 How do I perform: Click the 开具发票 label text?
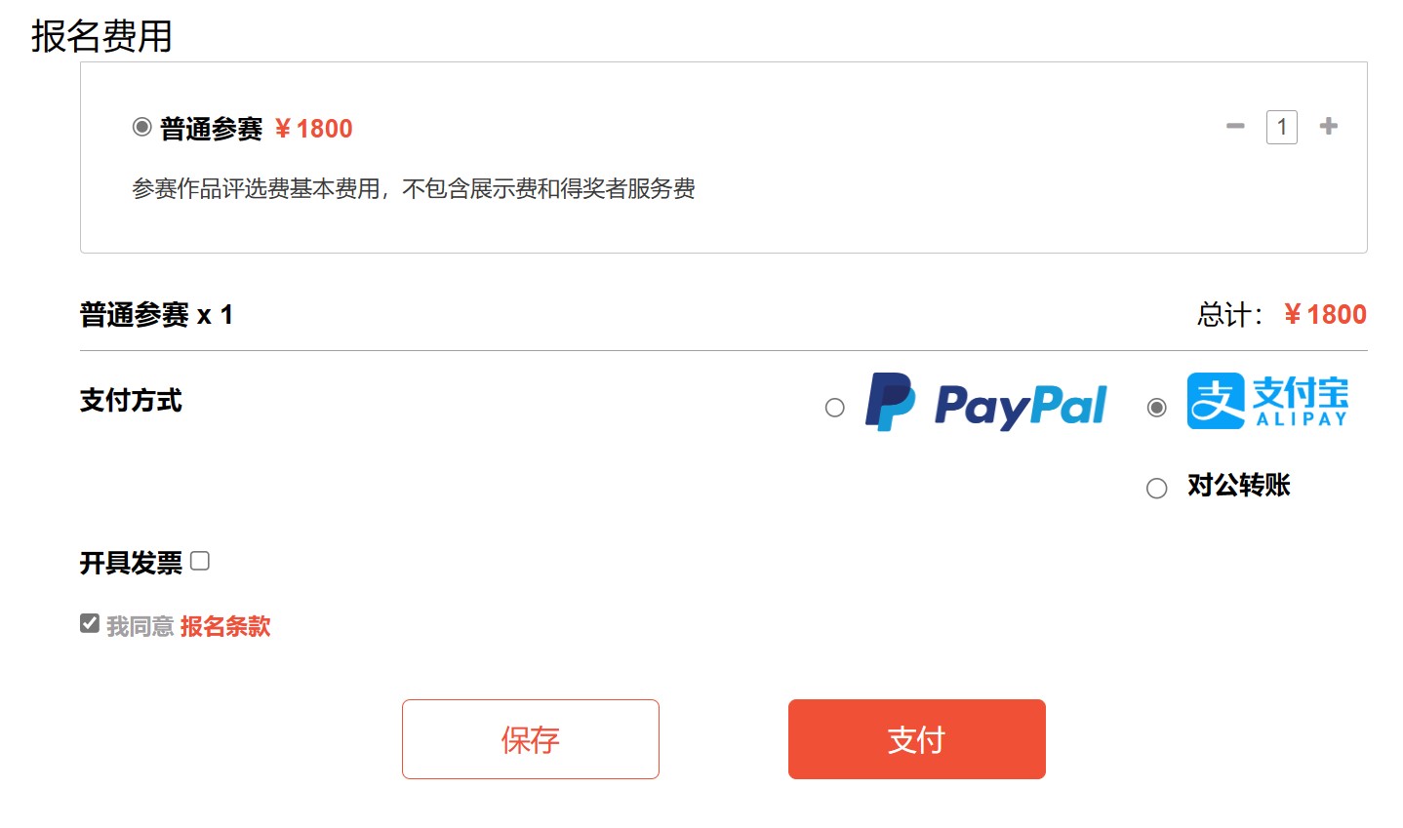132,563
